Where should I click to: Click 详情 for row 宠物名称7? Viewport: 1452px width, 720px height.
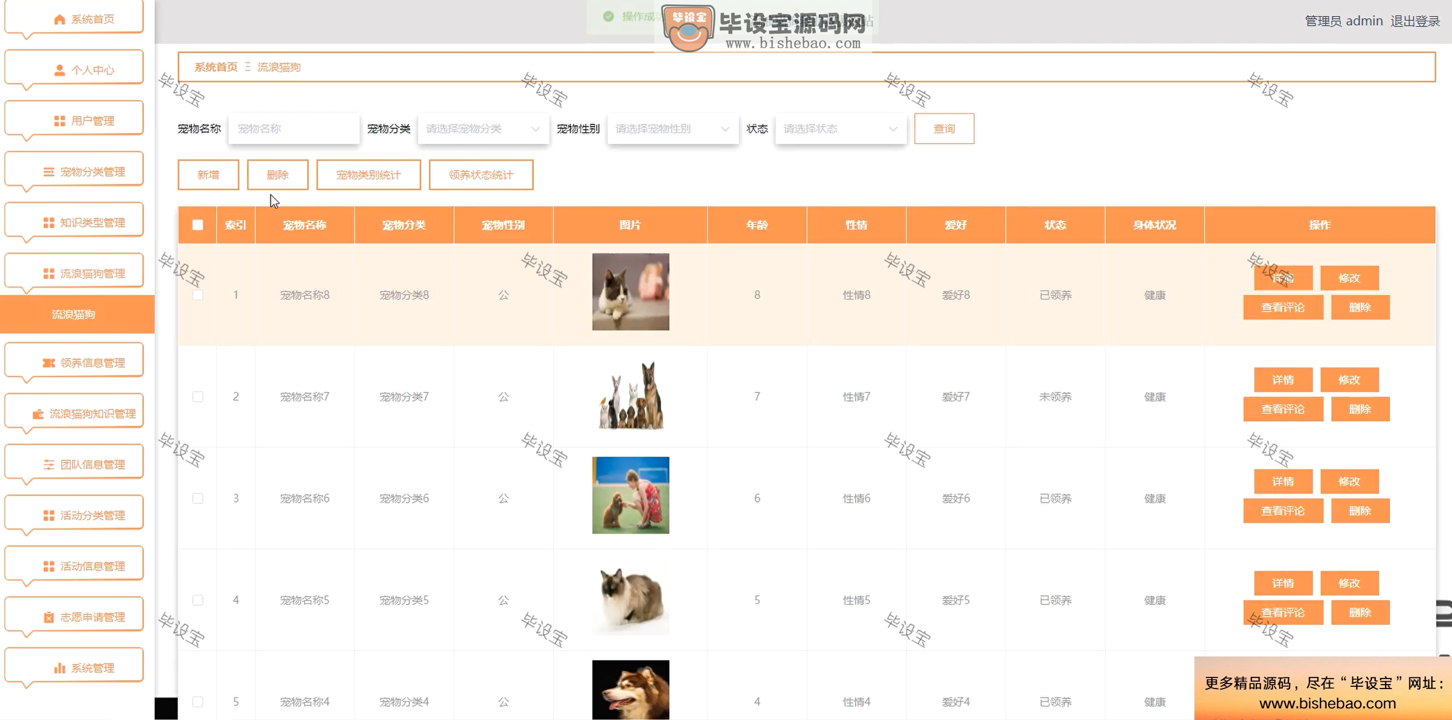coord(1283,380)
